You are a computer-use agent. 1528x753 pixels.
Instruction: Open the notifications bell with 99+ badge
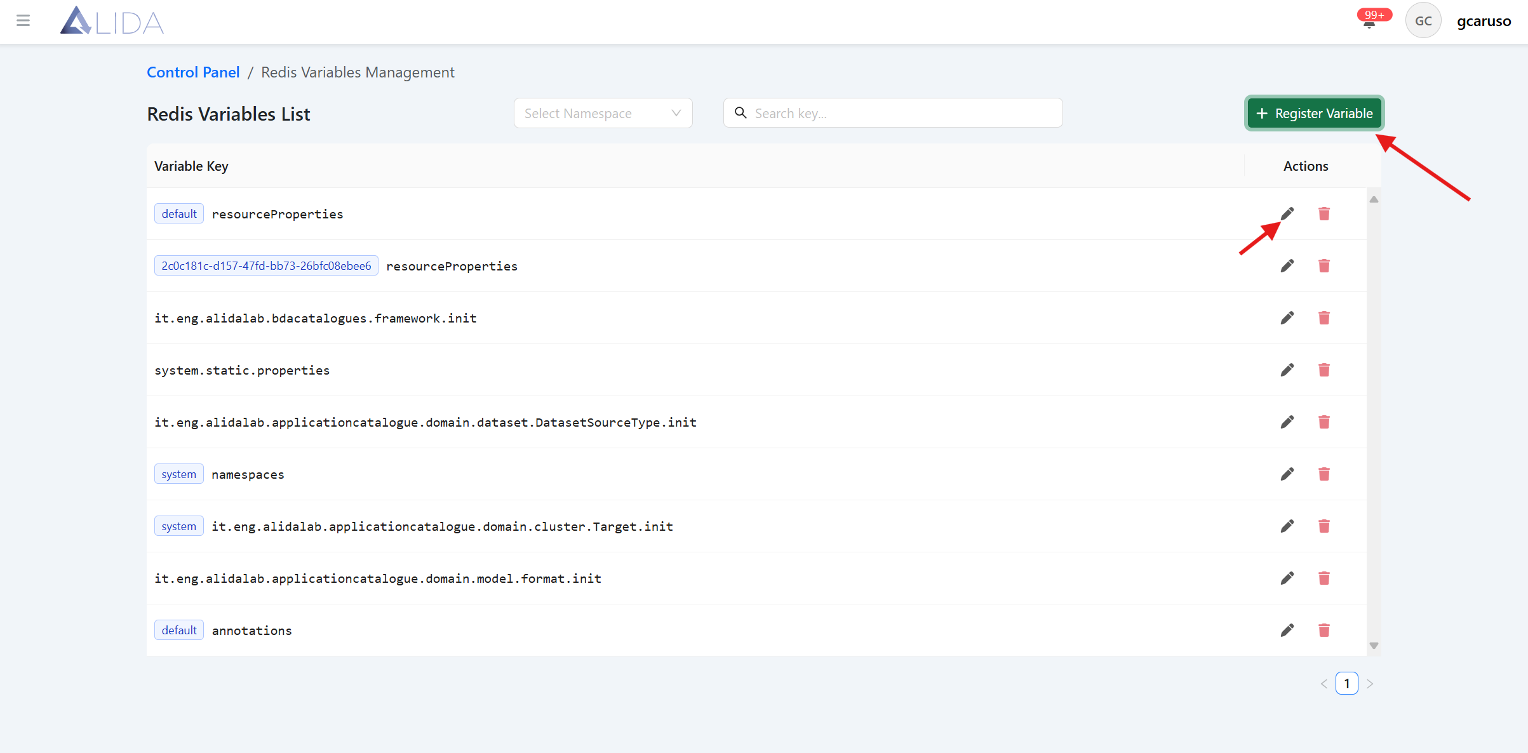(1369, 23)
